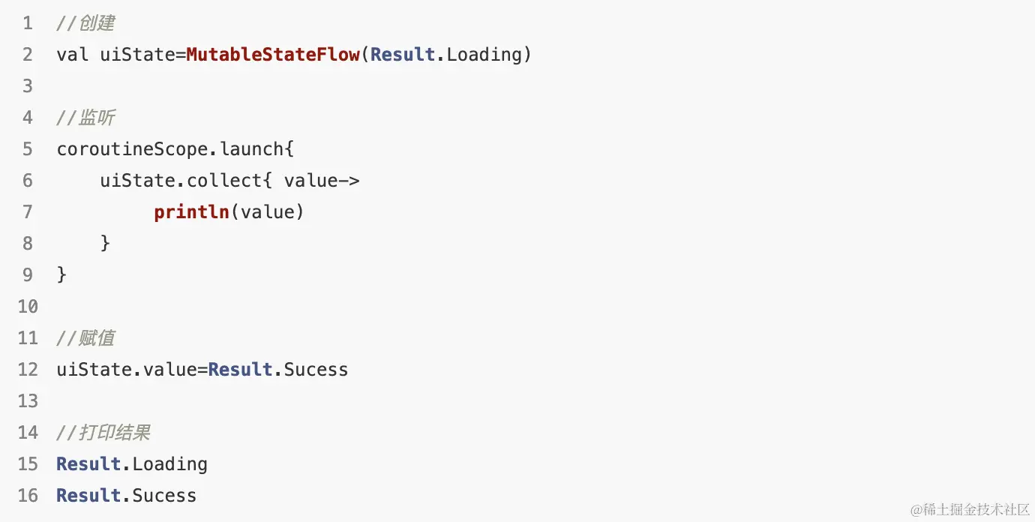Click line number 10 in the gutter
Viewport: 1035px width, 522px height.
tap(27, 307)
